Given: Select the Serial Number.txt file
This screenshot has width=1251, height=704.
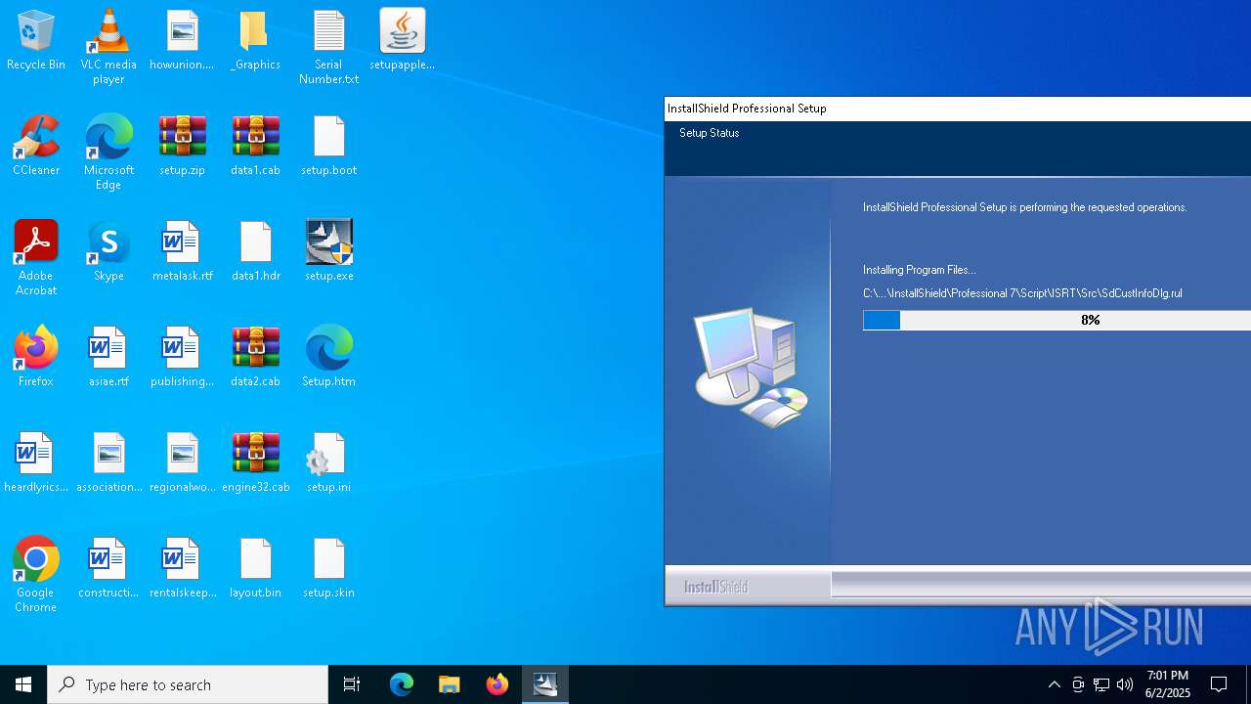Looking at the screenshot, I should click(328, 47).
